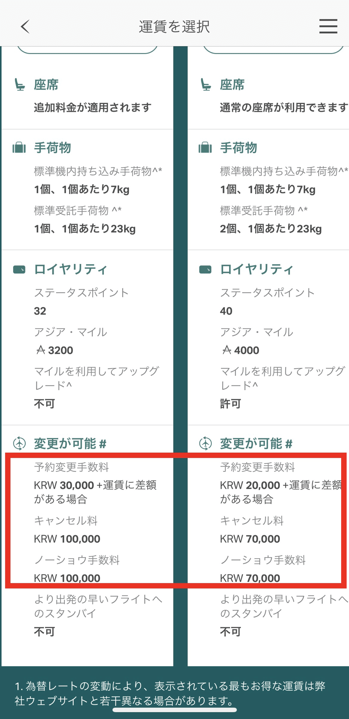The image size is (349, 719).
Task: Select the right fare button at top
Action: (273, 50)
